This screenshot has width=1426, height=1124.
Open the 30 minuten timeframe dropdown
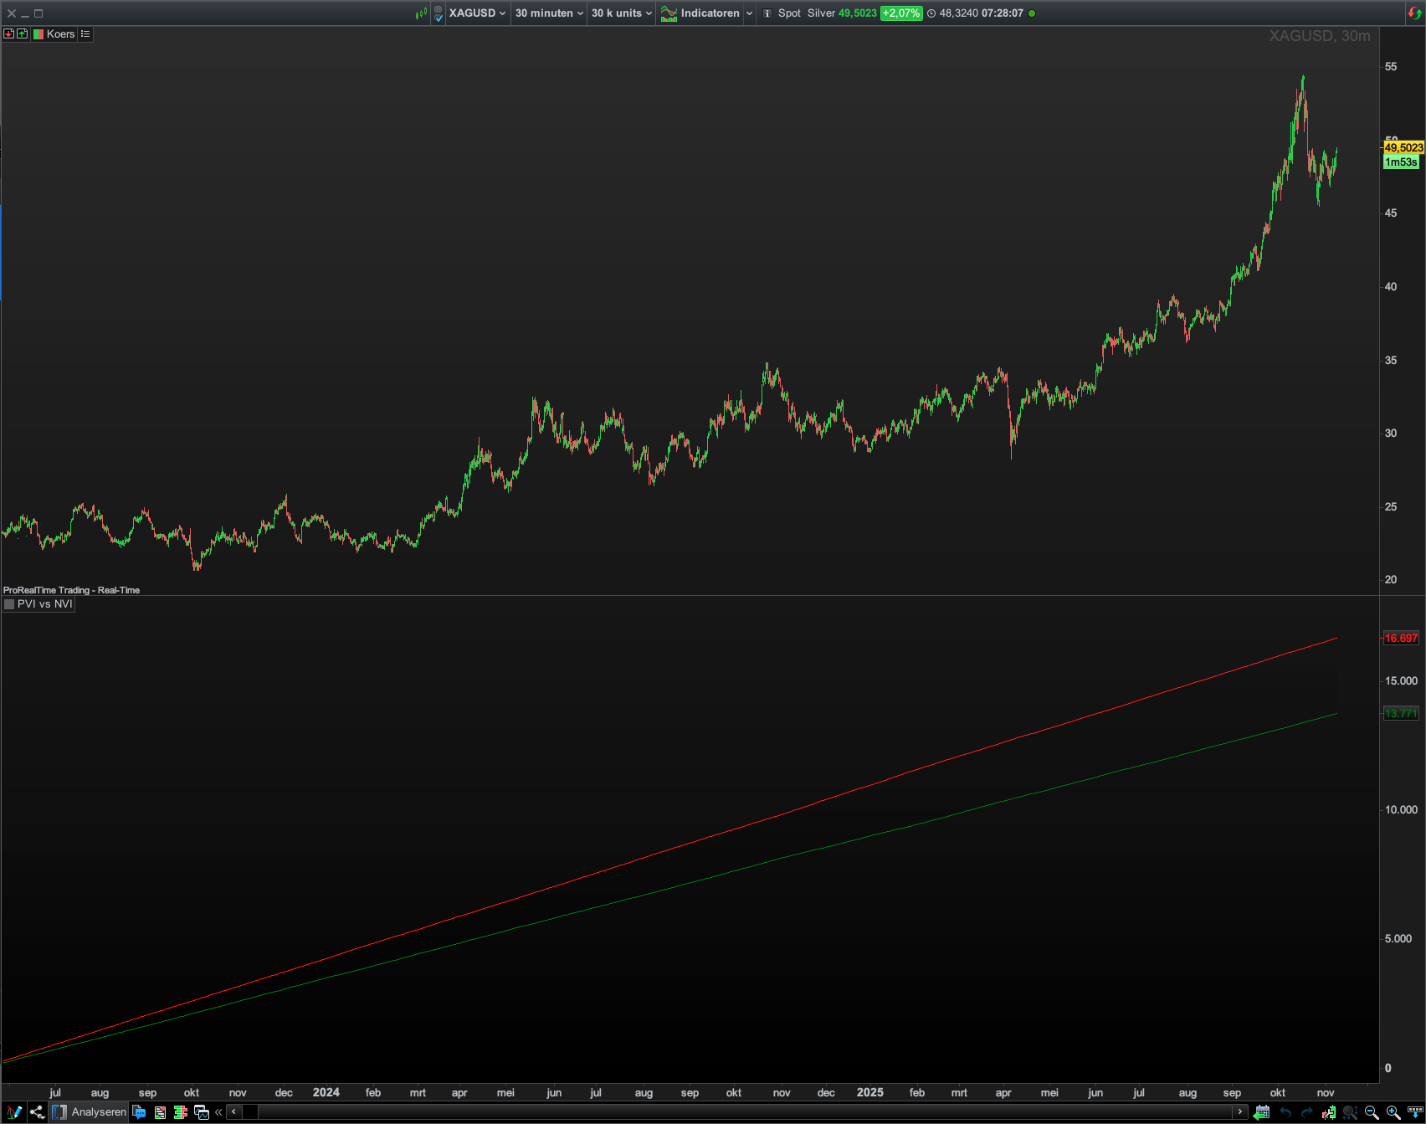click(549, 13)
